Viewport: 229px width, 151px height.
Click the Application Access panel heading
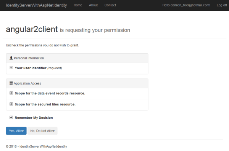[77, 83]
